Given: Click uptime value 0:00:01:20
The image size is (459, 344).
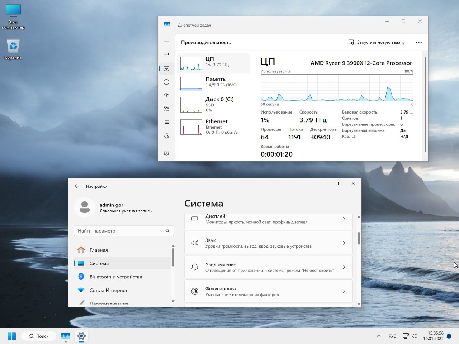Looking at the screenshot, I should [276, 154].
